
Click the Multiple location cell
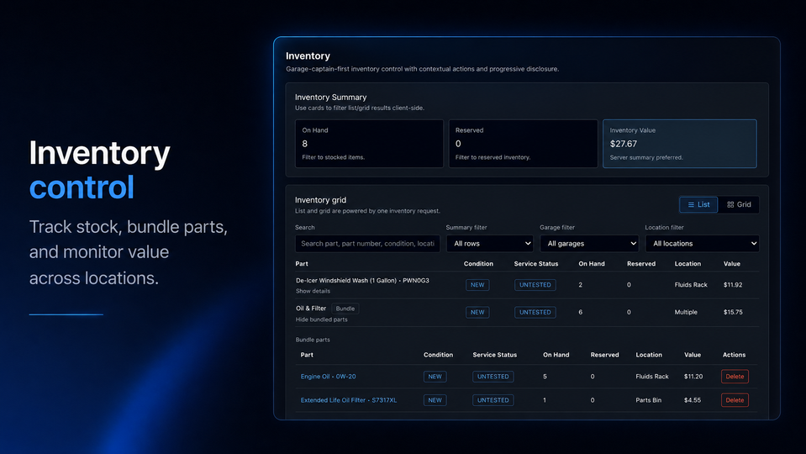coord(686,312)
